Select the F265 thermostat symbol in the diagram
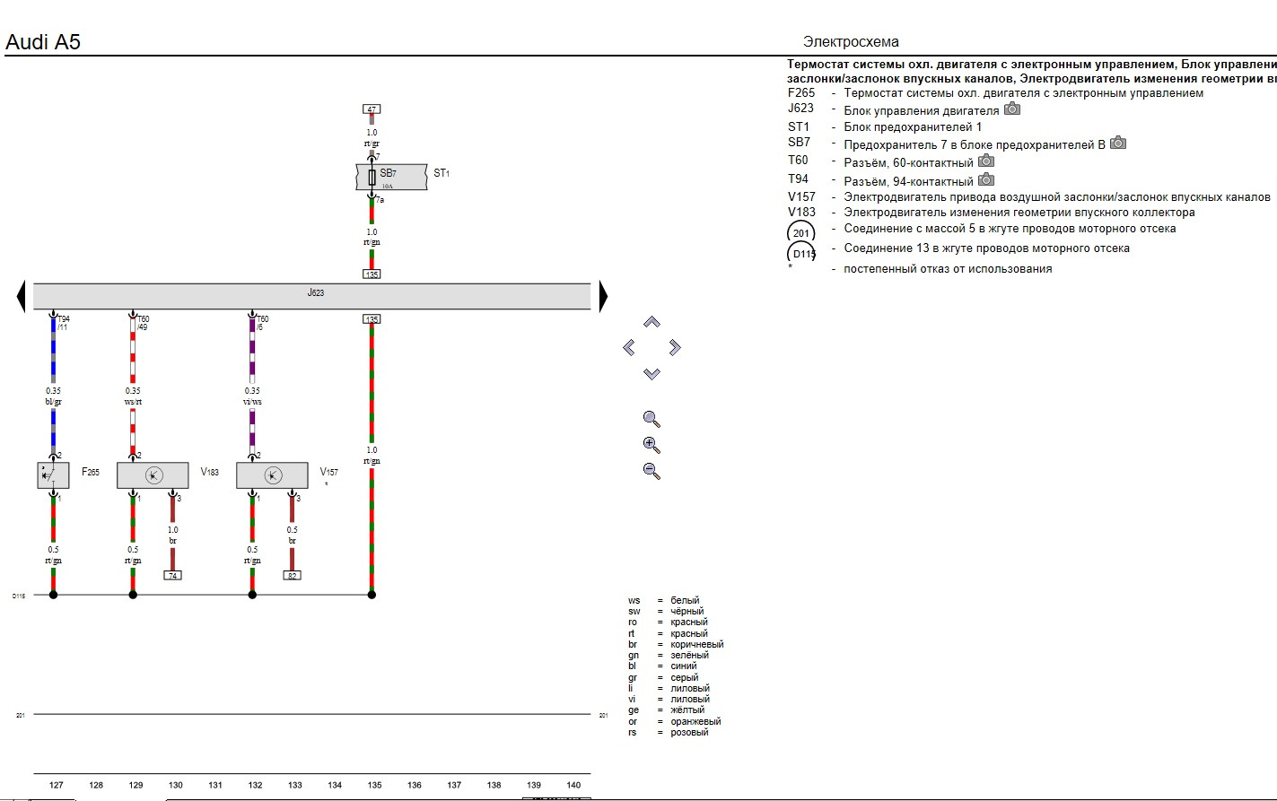Screen dimensions: 1277x801 [53, 475]
